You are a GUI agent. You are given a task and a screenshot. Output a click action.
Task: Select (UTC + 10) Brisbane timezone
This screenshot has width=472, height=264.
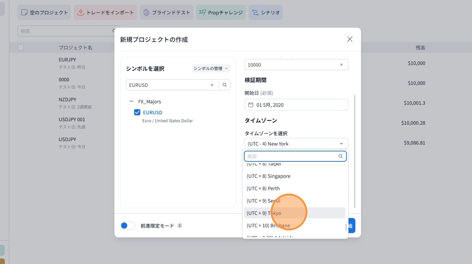[x=295, y=226]
